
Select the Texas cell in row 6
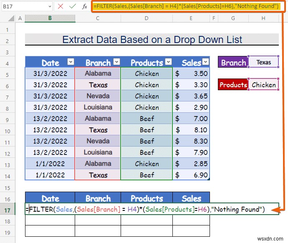[x=98, y=85]
